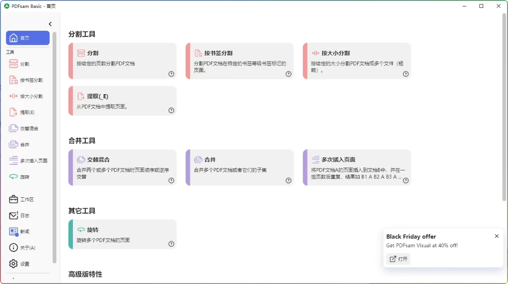
Task: Click the 分割 tool card
Action: 123,61
